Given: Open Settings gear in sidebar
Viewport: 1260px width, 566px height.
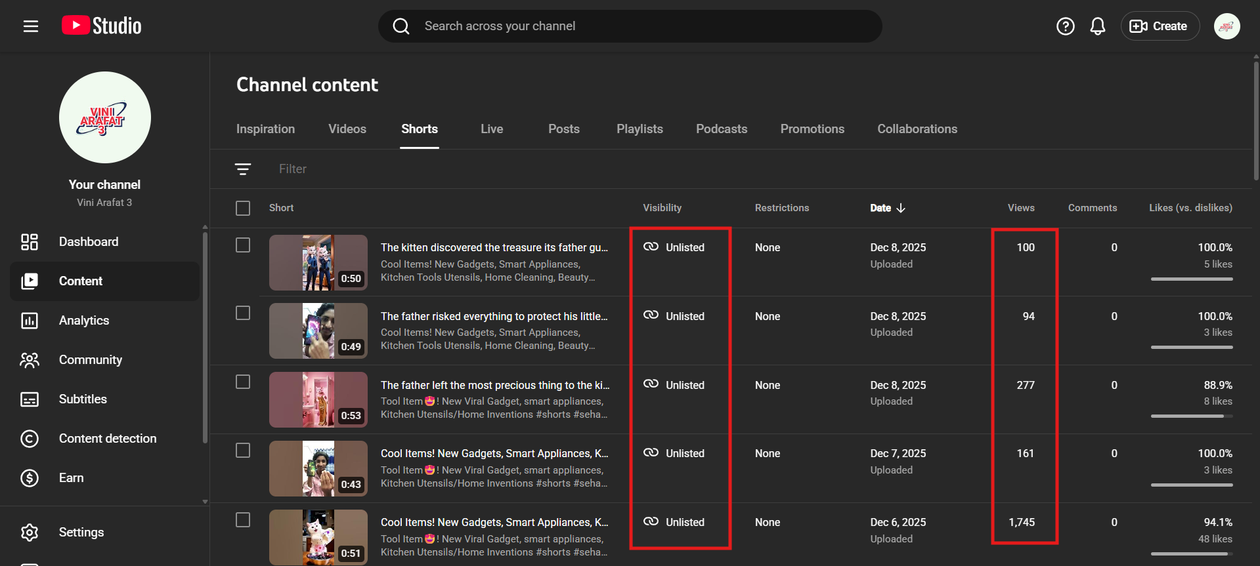Looking at the screenshot, I should (x=81, y=533).
